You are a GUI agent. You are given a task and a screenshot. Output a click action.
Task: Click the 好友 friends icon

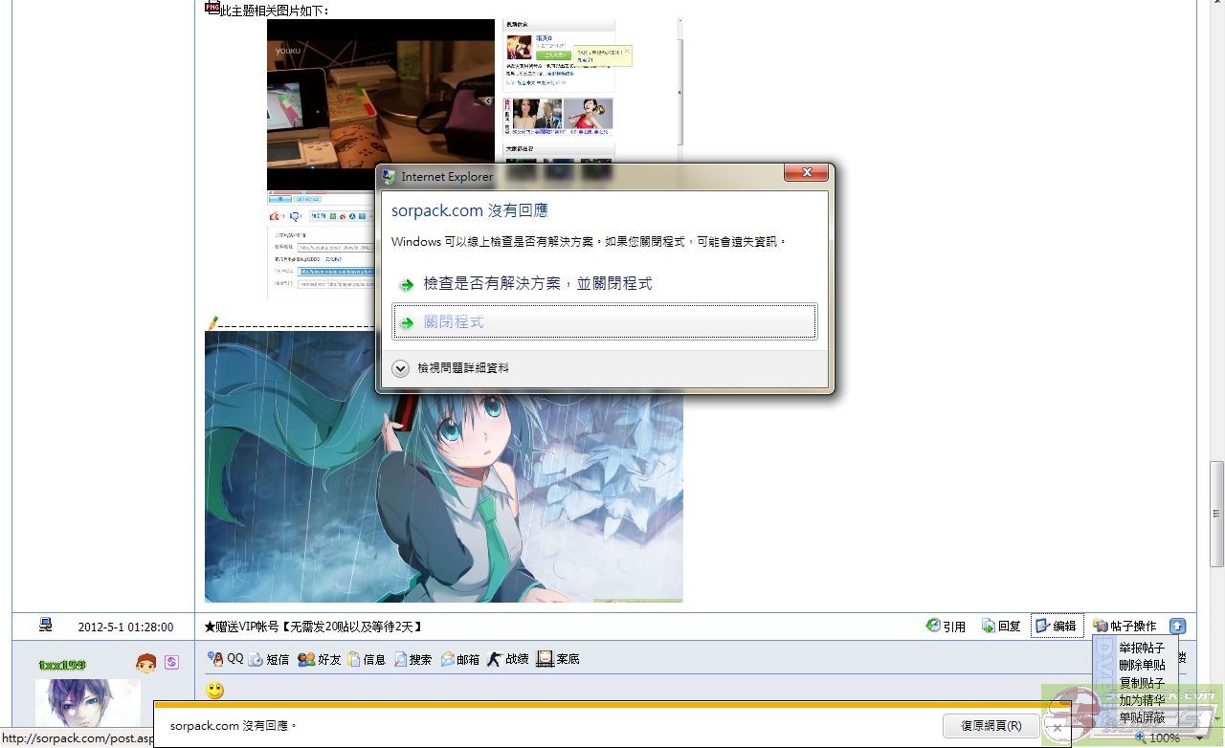click(306, 659)
